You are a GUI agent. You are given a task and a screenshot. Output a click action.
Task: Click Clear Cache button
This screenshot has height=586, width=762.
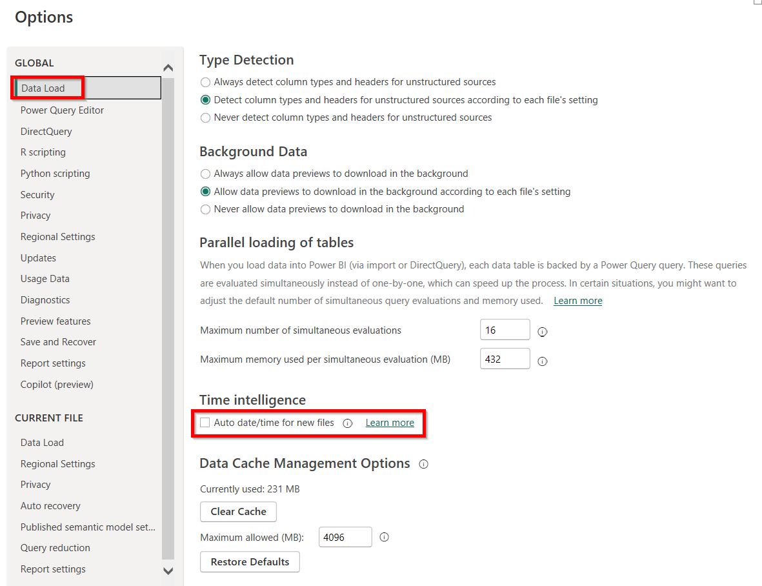click(238, 512)
